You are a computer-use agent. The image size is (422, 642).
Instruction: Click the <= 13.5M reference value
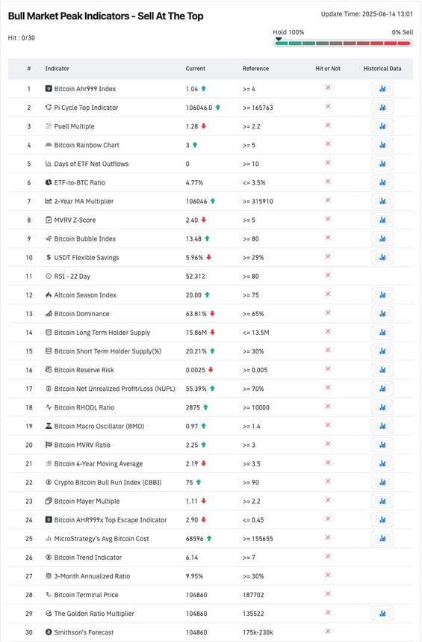256,333
